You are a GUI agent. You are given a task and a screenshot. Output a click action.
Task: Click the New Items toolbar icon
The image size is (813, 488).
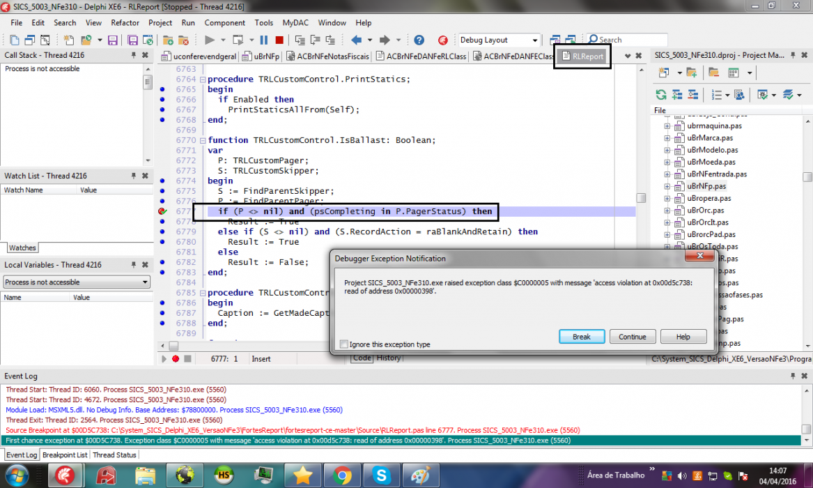pos(69,40)
